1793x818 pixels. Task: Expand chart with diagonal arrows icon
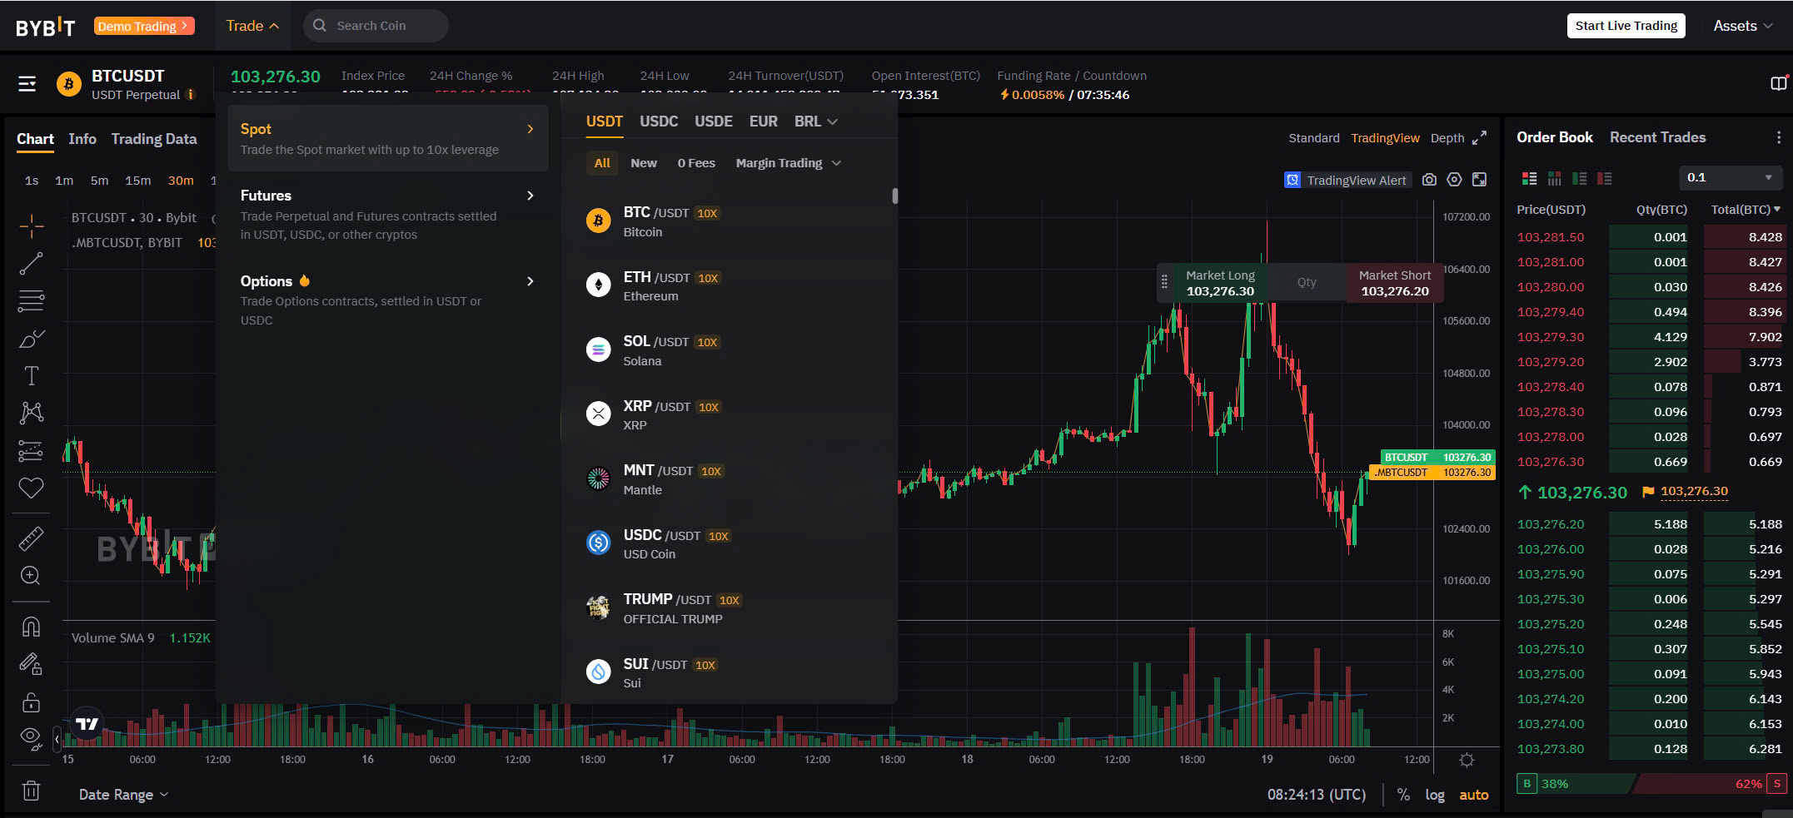pyautogui.click(x=1480, y=138)
